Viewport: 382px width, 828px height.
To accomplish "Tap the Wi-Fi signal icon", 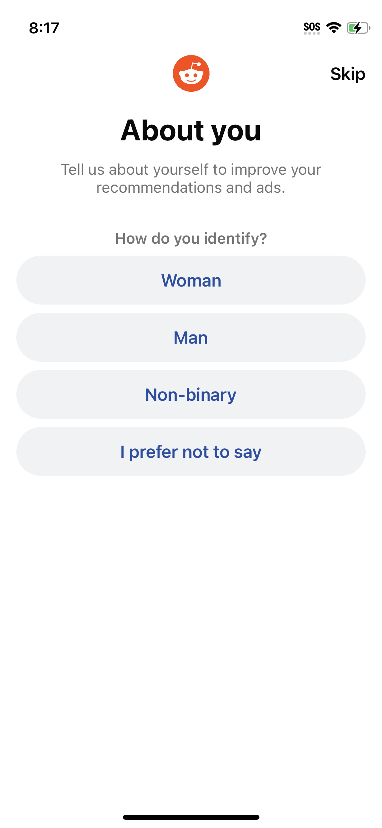I will 333,28.
